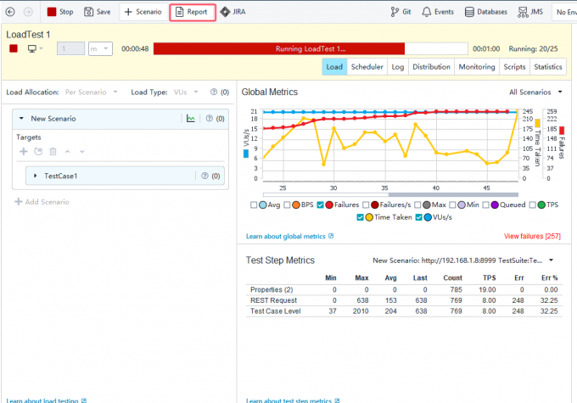
Task: Expand the TestCase1 target
Action: tap(36, 176)
